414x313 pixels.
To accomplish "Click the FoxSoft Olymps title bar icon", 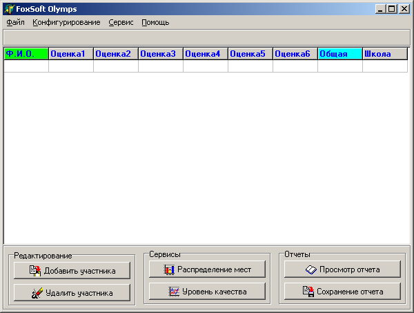I will pos(9,9).
